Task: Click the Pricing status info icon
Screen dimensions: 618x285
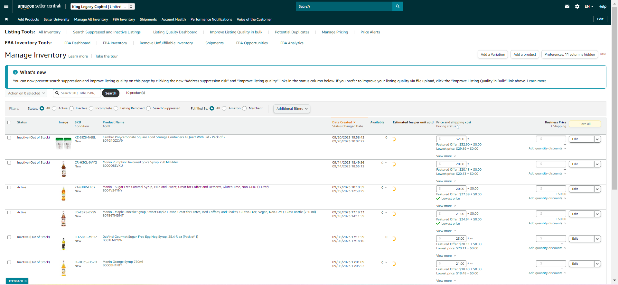Action: (x=458, y=127)
